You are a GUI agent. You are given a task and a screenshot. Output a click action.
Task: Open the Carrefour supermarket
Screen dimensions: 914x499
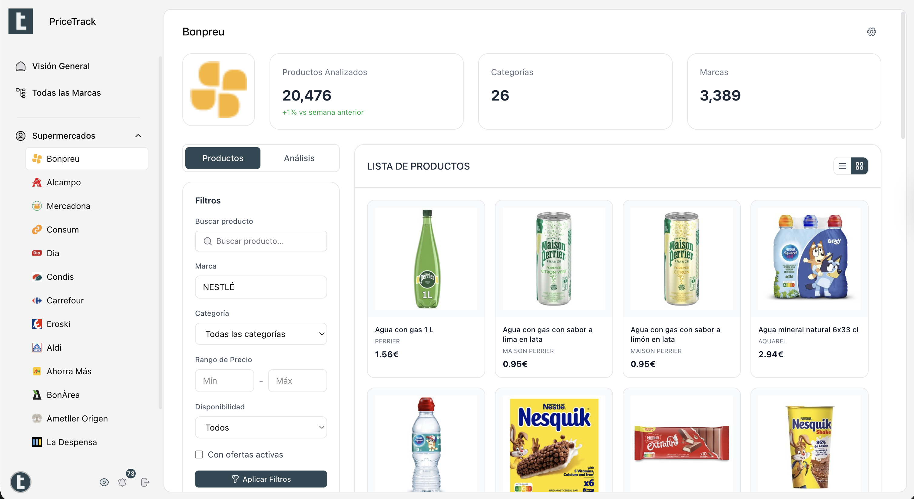pyautogui.click(x=65, y=300)
